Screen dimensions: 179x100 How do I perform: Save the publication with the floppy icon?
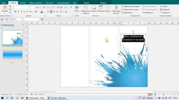tap(2, 19)
